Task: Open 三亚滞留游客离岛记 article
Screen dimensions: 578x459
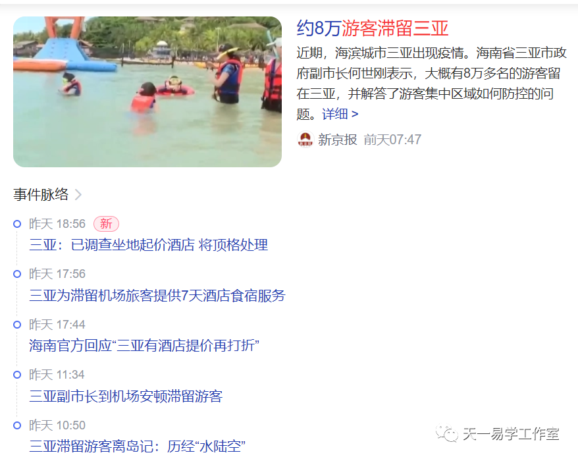Action: pos(137,446)
